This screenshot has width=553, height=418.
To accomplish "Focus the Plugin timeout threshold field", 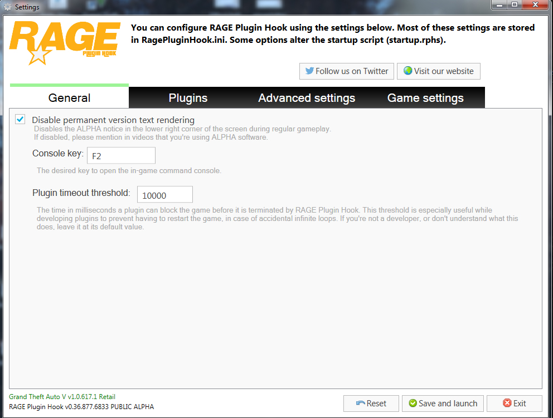I will (164, 194).
